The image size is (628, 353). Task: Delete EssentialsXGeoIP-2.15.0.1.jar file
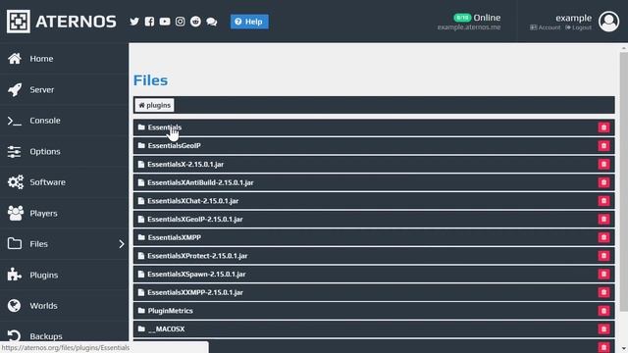point(603,219)
